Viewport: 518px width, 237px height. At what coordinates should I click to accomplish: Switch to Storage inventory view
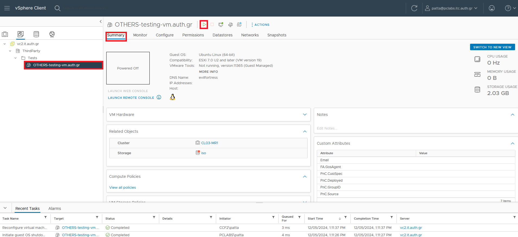(x=36, y=34)
